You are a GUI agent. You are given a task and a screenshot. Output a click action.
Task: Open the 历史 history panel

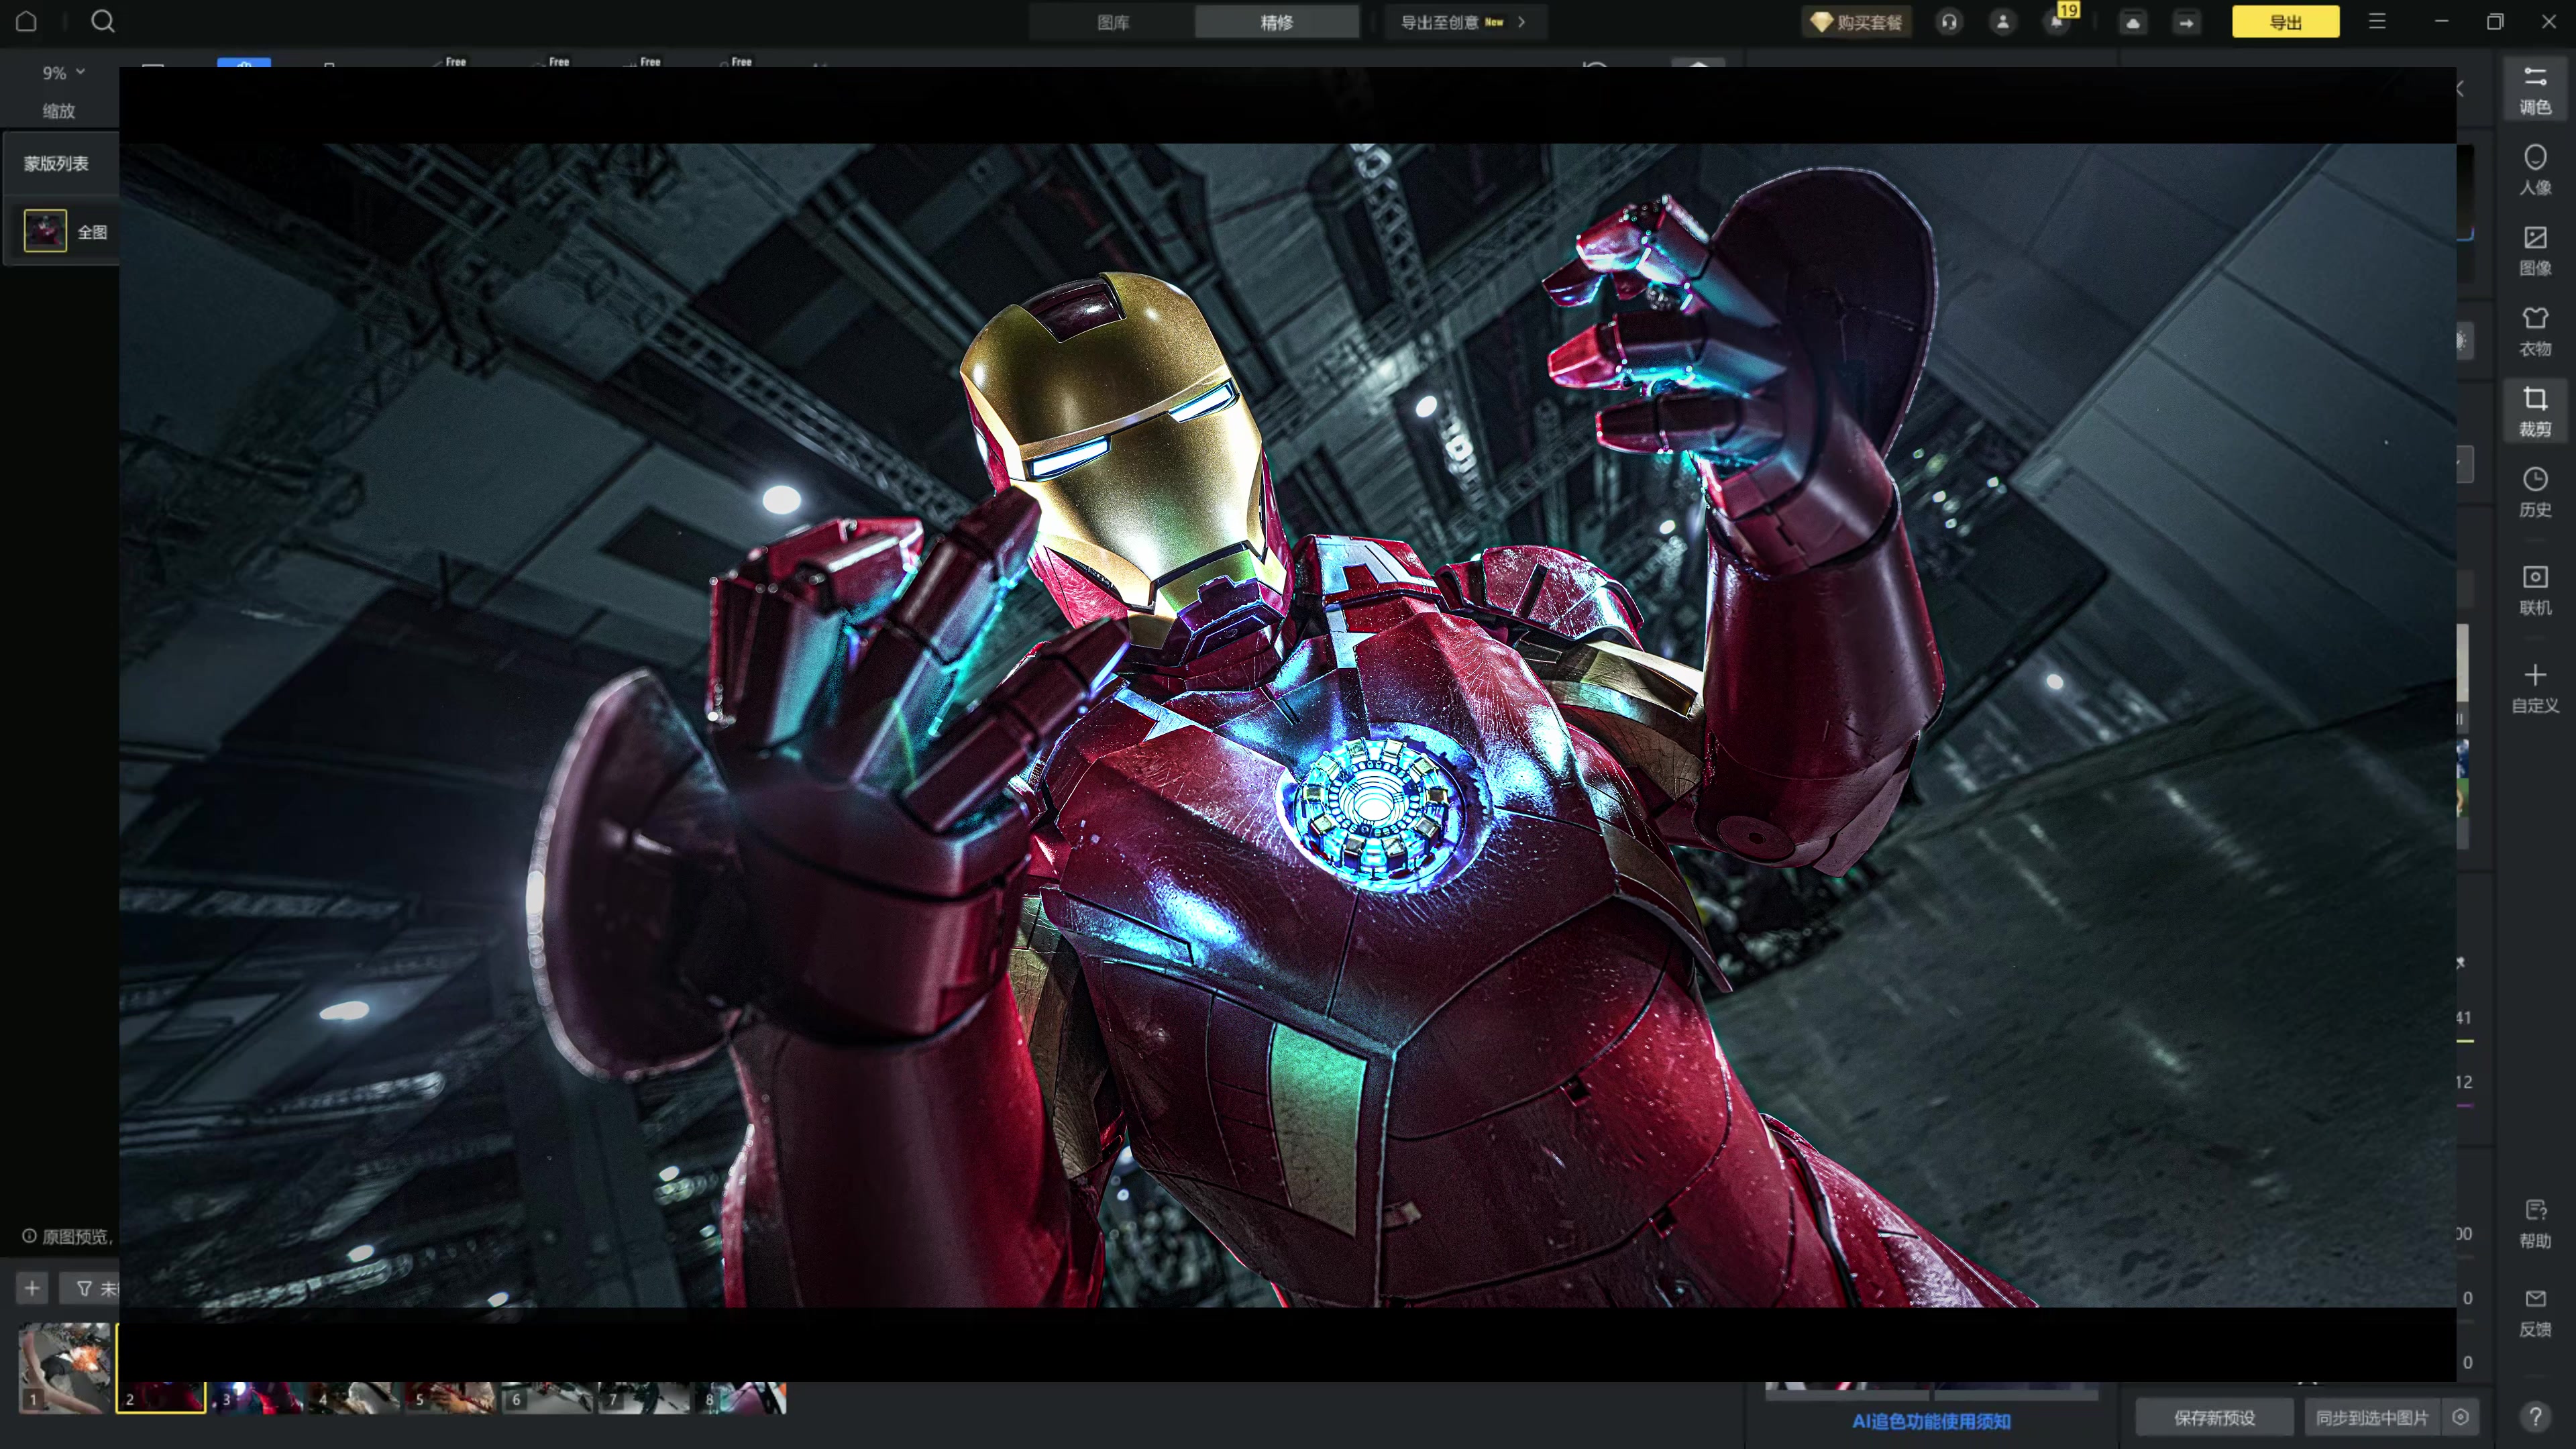[2534, 492]
